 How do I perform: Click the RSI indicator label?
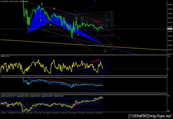click(5, 56)
